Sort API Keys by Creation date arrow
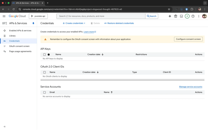This screenshot has width=208, height=130. [x=102, y=54]
